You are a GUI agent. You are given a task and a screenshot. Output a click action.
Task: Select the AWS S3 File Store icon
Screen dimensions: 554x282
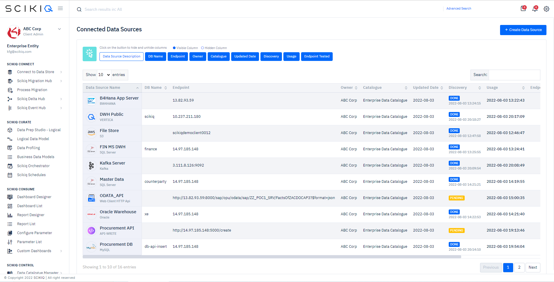91,133
